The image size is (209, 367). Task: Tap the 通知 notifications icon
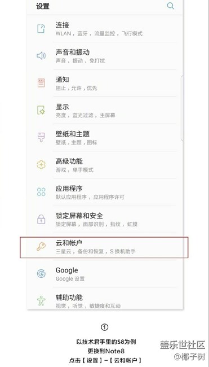41,83
